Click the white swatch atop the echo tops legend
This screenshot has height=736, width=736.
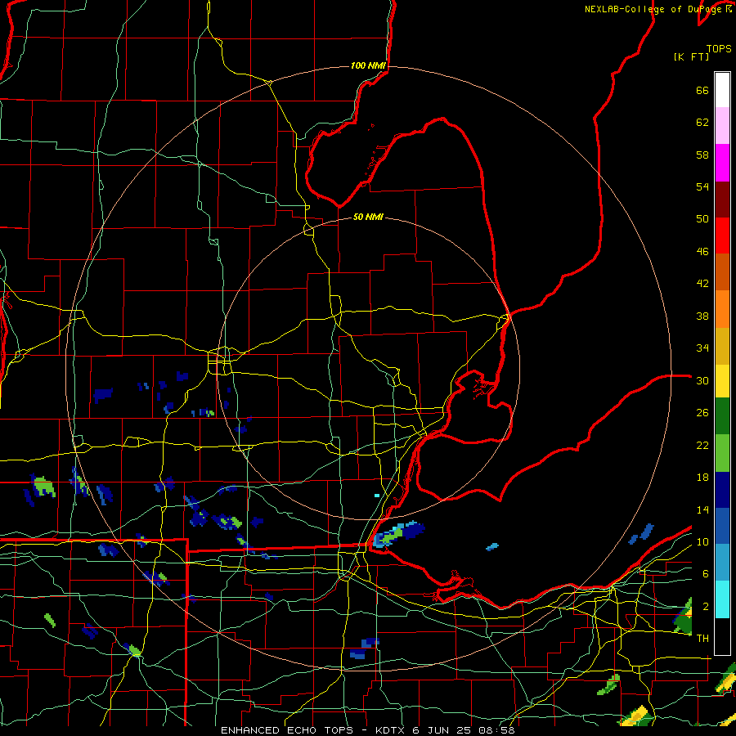click(x=722, y=90)
